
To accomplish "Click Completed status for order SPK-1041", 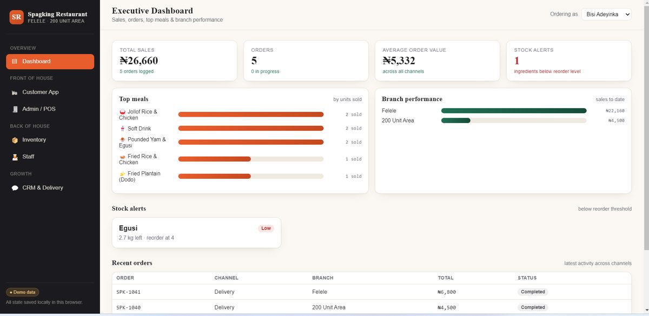I will click(x=533, y=292).
